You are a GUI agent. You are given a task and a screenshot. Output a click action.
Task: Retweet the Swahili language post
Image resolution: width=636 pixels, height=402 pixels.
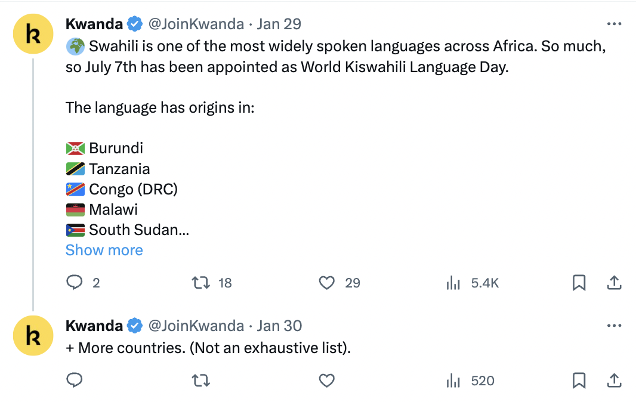[x=201, y=282]
